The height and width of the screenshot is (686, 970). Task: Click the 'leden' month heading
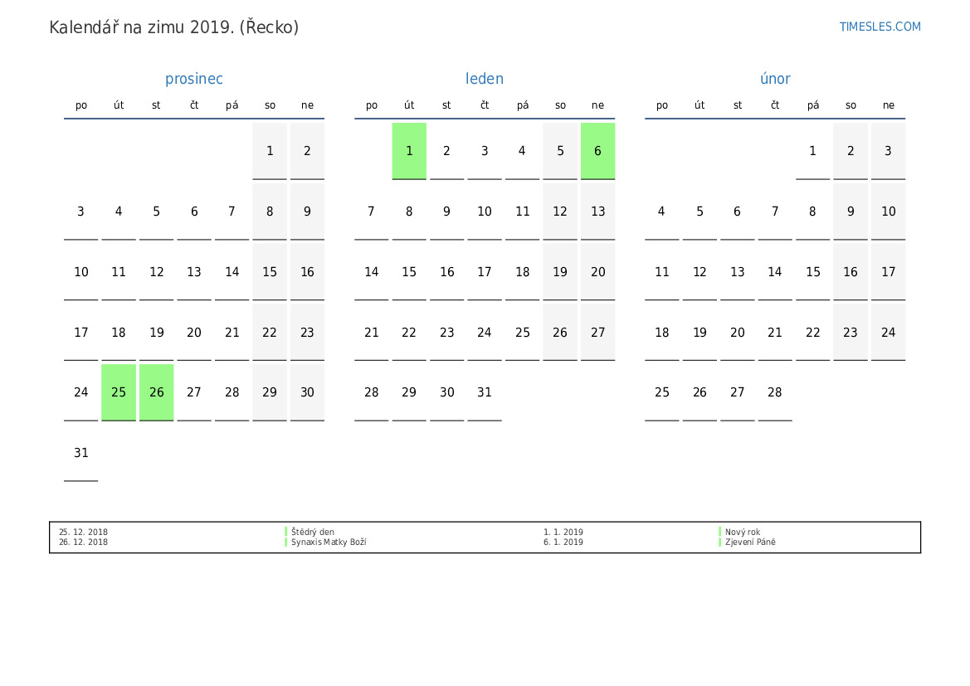click(484, 79)
